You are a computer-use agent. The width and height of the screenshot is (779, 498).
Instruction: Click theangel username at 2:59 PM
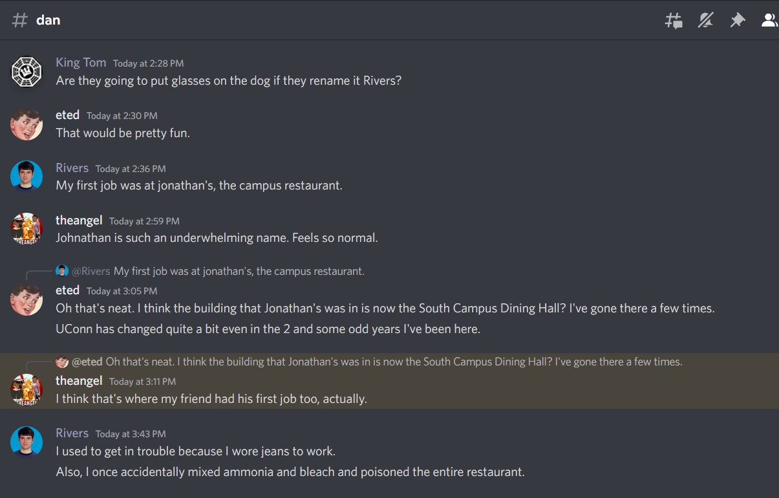pos(79,221)
